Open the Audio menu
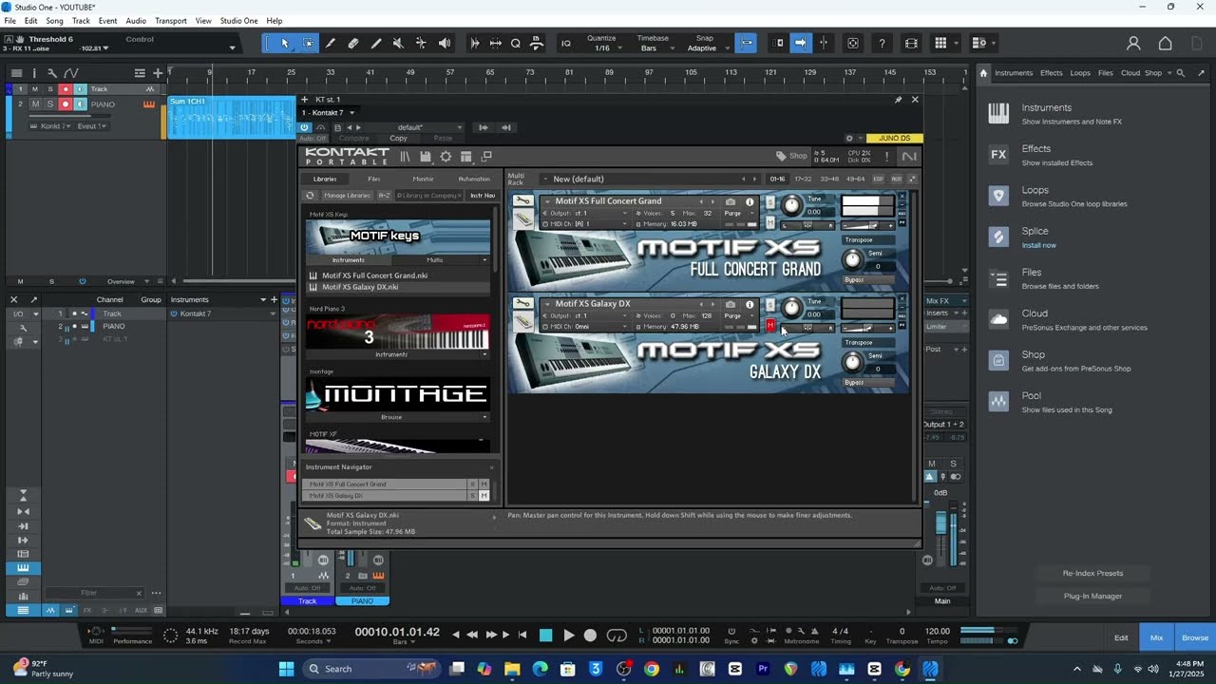The height and width of the screenshot is (684, 1216). click(x=136, y=21)
